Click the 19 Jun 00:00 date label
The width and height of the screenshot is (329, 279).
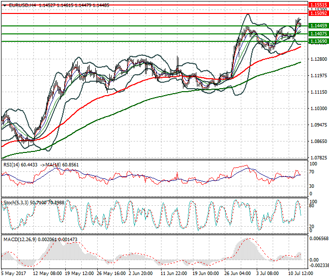point(206,274)
